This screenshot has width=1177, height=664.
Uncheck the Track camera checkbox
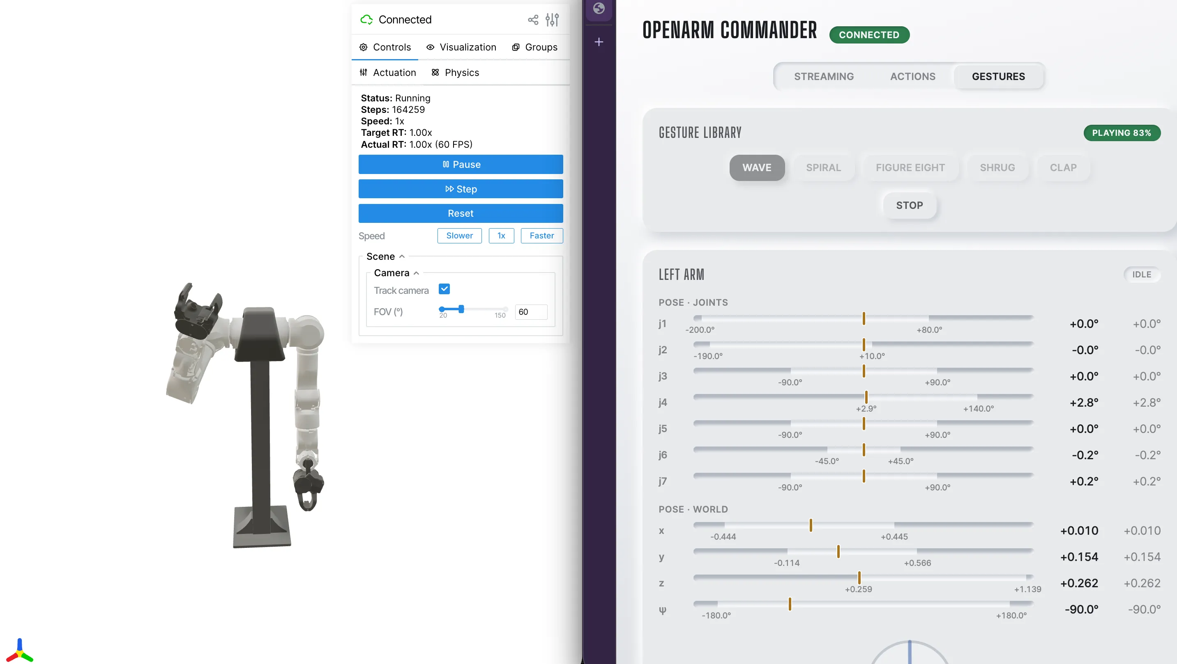click(444, 289)
